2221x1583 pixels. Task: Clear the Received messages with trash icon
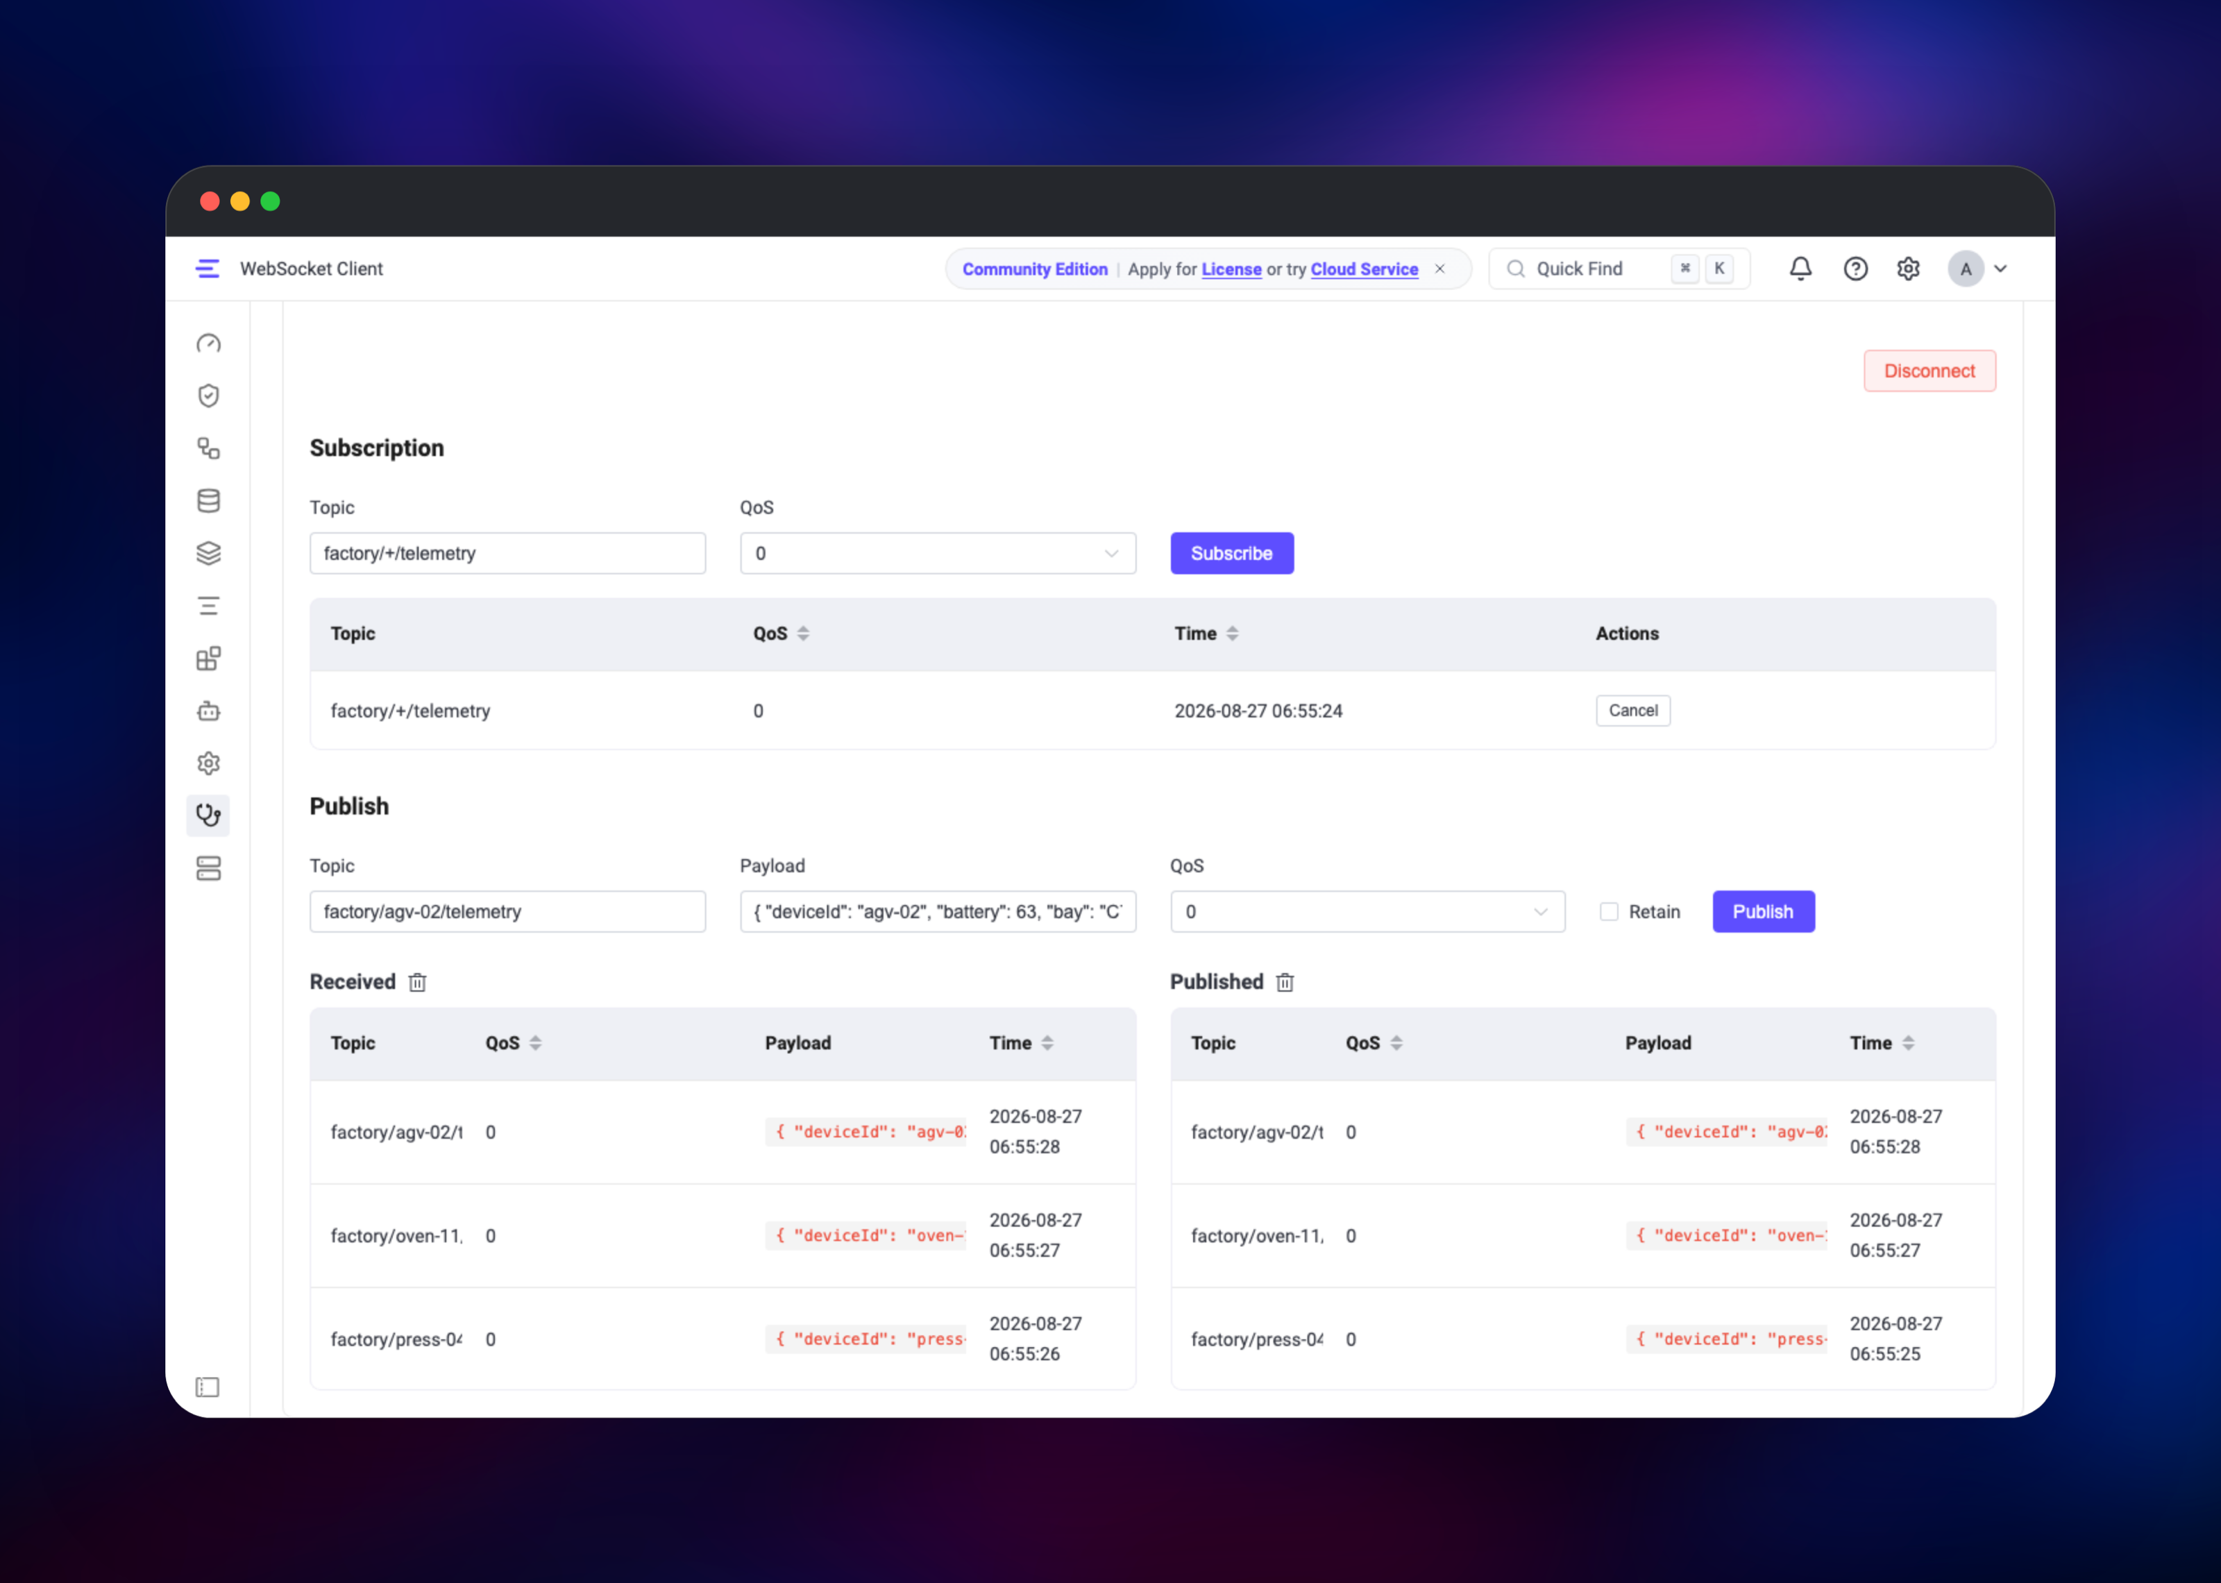[x=417, y=983]
